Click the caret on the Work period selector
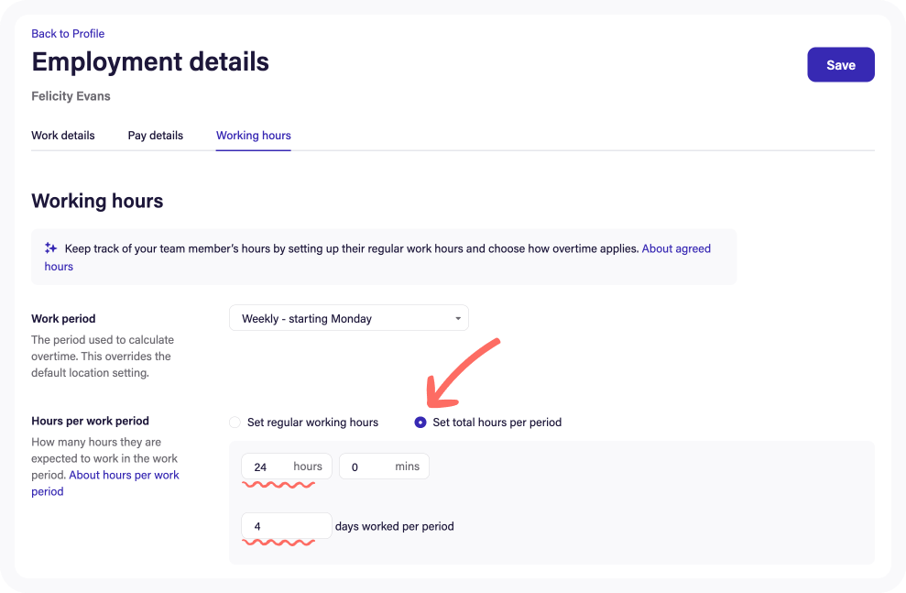The height and width of the screenshot is (593, 906). tap(457, 318)
